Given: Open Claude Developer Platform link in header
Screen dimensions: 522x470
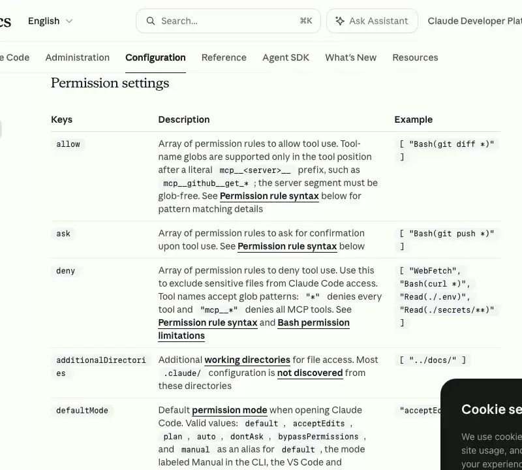Looking at the screenshot, I should (475, 21).
